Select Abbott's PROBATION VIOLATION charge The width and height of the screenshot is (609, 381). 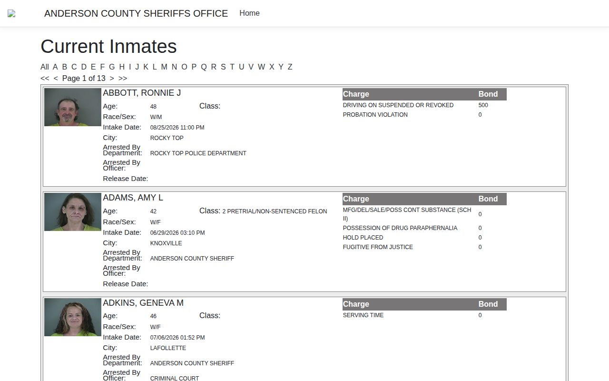[375, 115]
